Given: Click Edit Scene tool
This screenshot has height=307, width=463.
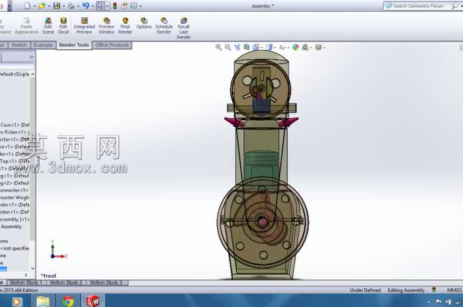Looking at the screenshot, I should pyautogui.click(x=48, y=26).
